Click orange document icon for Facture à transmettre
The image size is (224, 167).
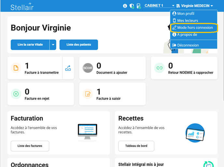coord(16,68)
